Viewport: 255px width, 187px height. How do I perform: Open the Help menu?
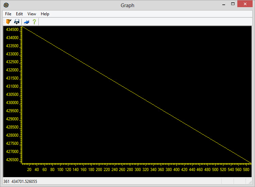click(x=45, y=14)
